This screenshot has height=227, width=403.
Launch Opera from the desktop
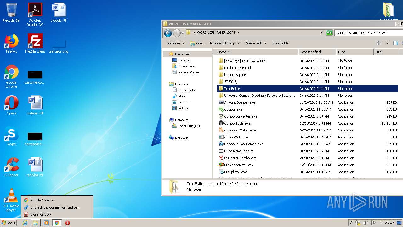[11, 105]
